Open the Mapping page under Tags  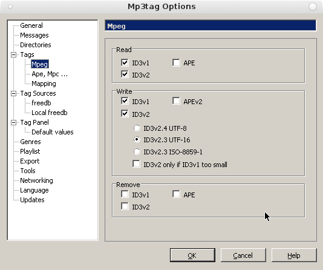point(44,84)
